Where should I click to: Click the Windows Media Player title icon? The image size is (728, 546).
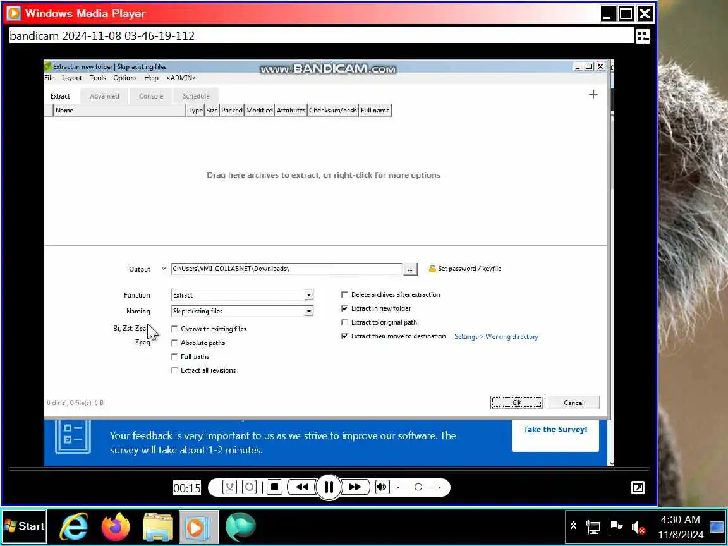(14, 13)
